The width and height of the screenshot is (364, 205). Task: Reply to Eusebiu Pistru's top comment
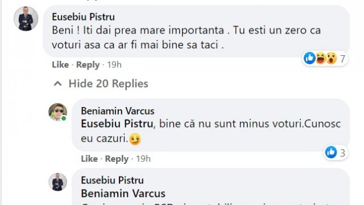88,65
